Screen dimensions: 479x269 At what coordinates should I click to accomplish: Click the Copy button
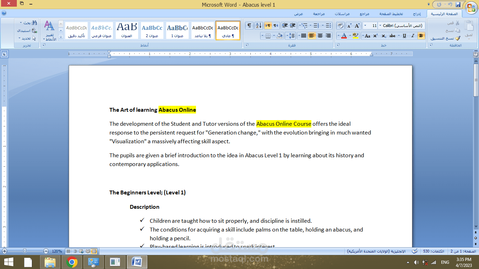click(453, 30)
